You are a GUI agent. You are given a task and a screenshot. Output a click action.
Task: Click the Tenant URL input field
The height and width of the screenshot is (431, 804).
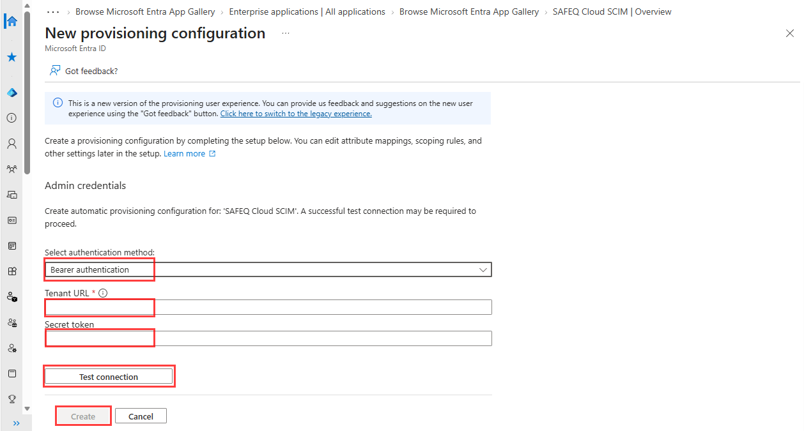coord(268,307)
